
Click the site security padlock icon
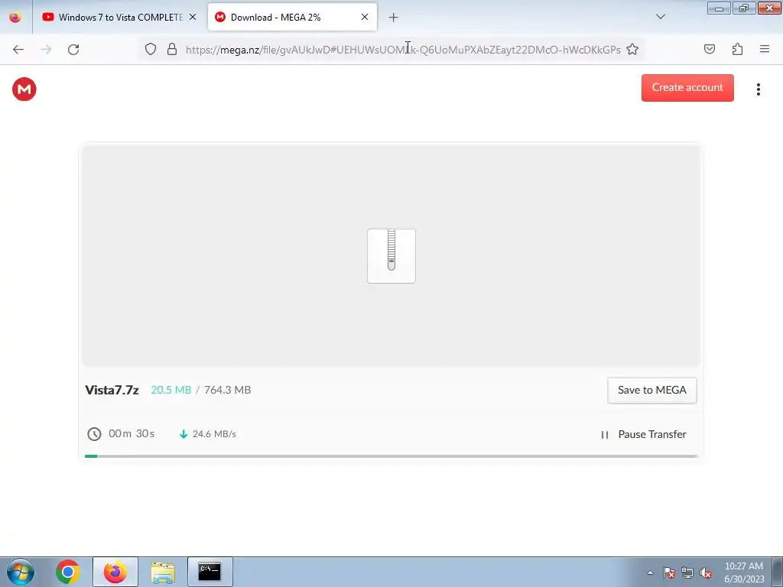172,49
